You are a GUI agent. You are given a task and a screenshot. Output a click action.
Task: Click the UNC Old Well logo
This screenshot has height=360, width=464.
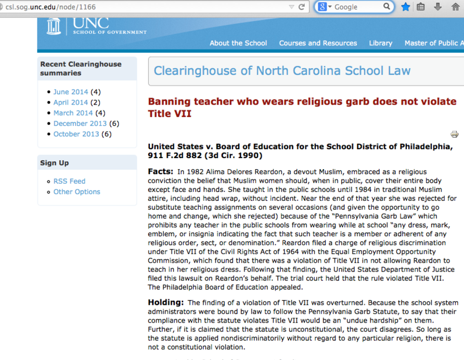pos(54,26)
